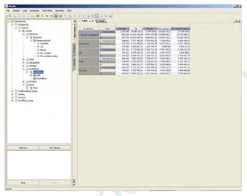247x196 pixels.
Task: Select the Prix unitaire measure
Action: 45,53
